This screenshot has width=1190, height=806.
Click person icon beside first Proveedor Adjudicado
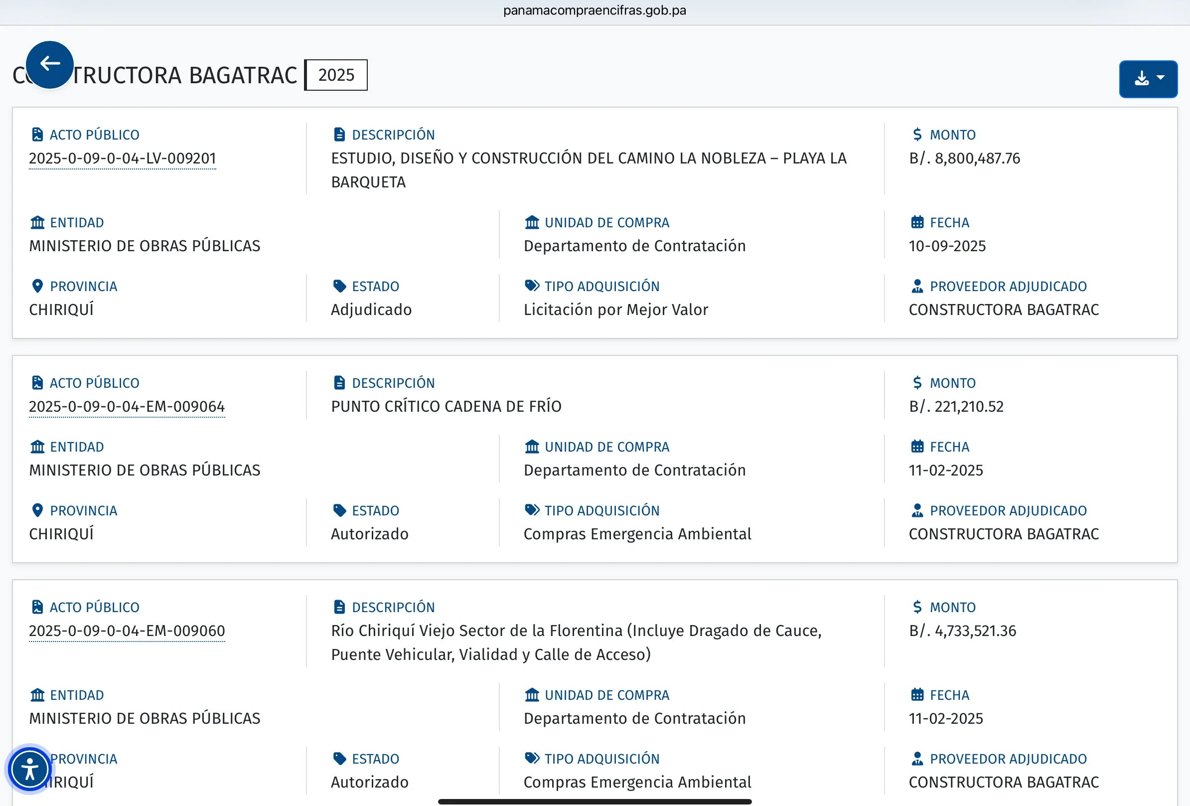(917, 286)
